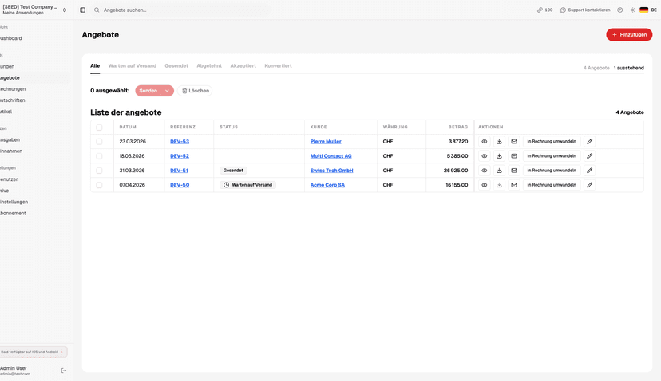Edit offer DEV-51 with pencil icon
This screenshot has width=661, height=381.
pyautogui.click(x=589, y=171)
